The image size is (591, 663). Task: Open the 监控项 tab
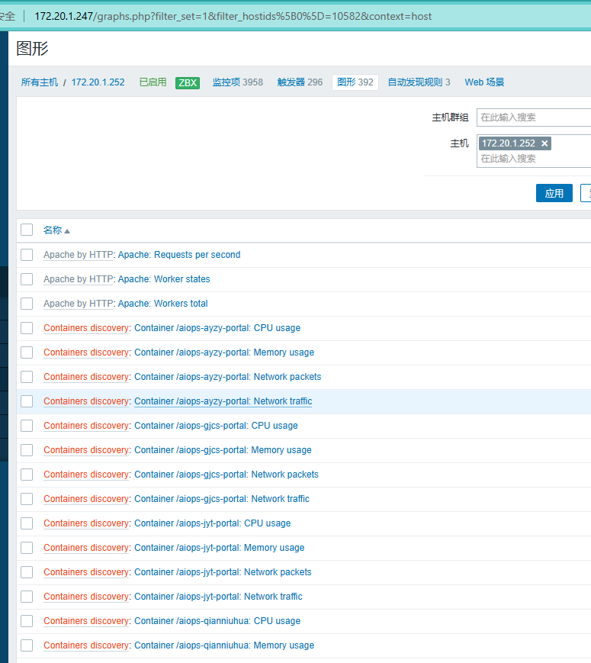click(237, 82)
